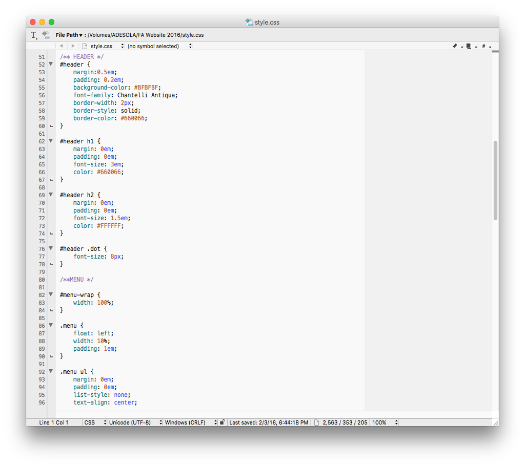This screenshot has width=525, height=467.
Task: Click fold end marker on line 78
Action: (51, 264)
